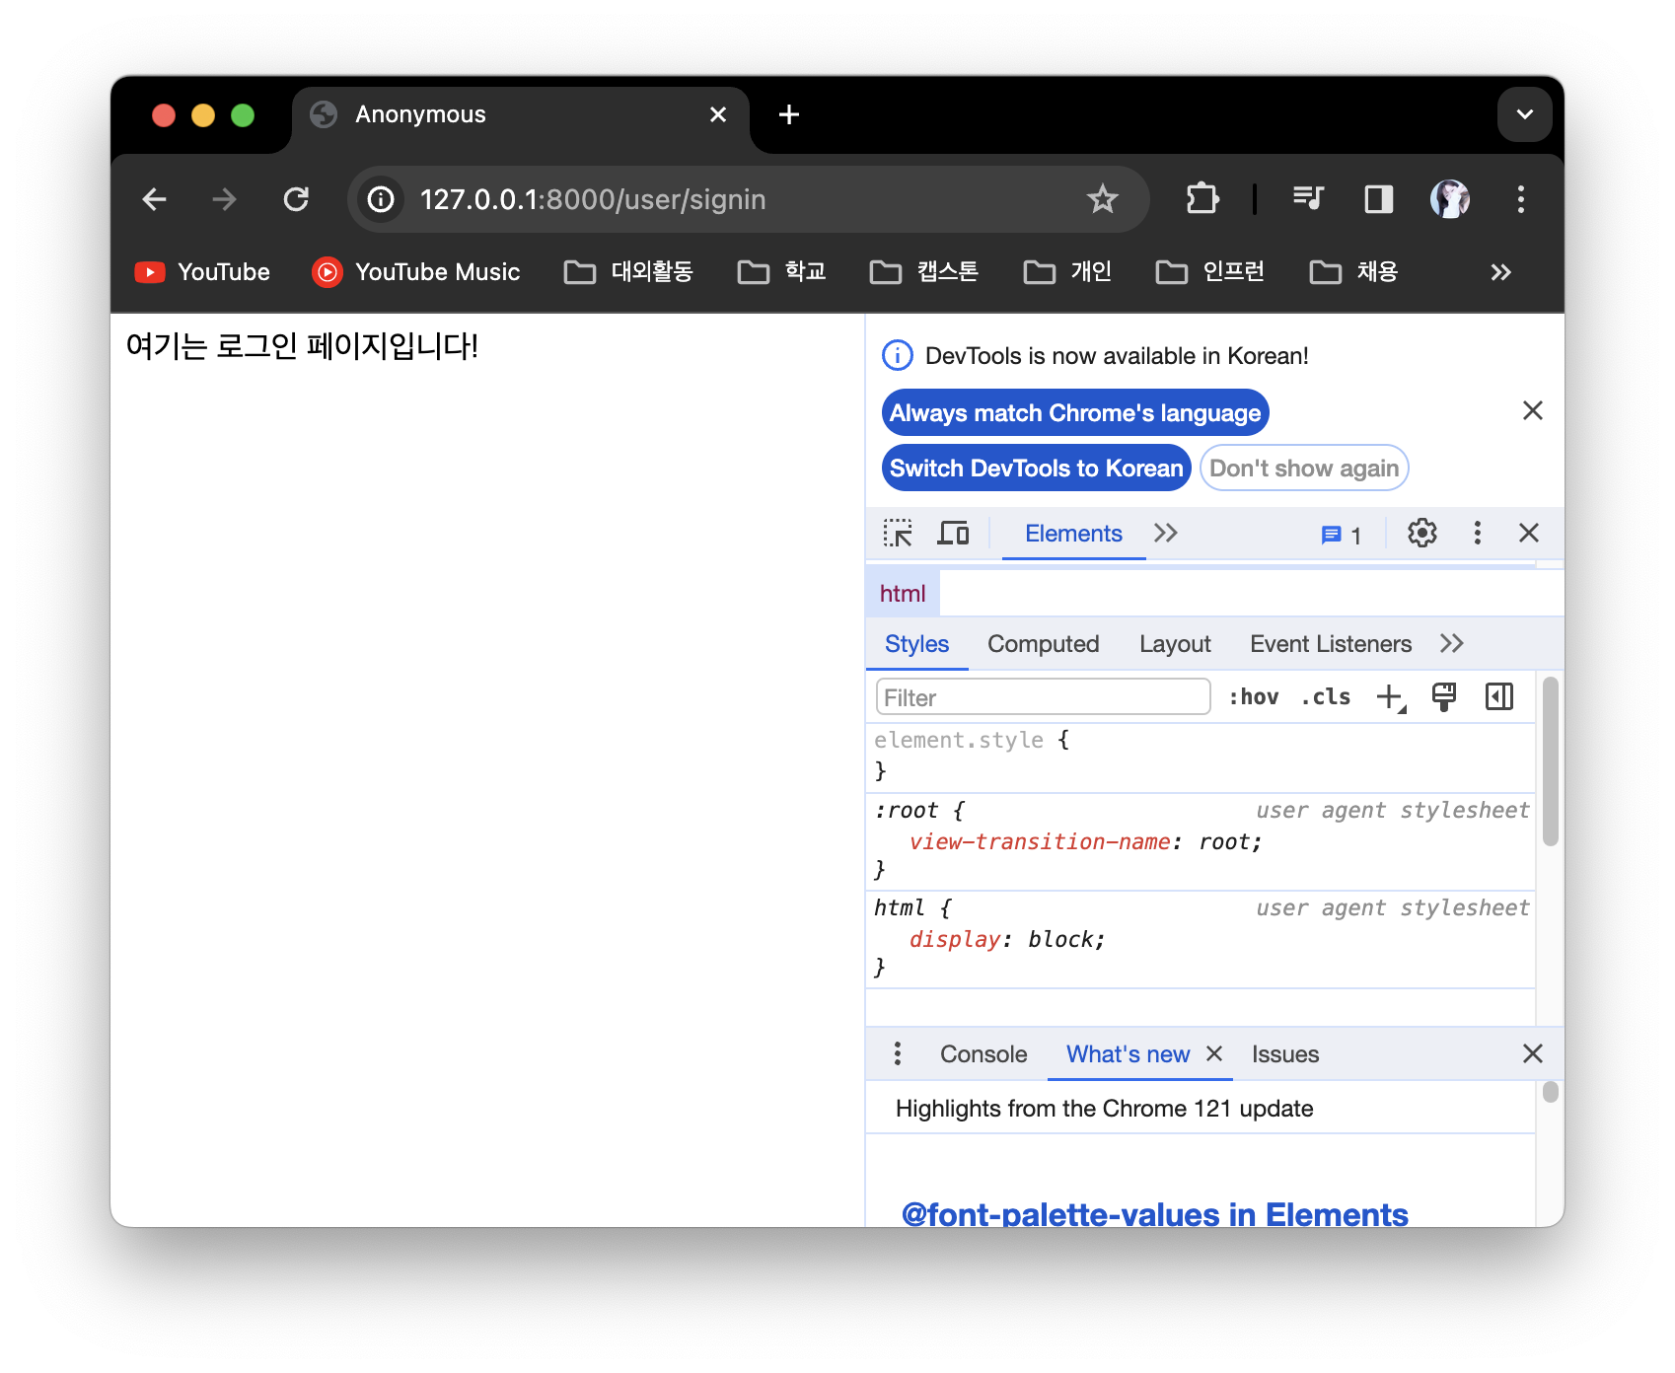1675x1373 pixels.
Task: Click display: block declaration
Action: (1006, 940)
